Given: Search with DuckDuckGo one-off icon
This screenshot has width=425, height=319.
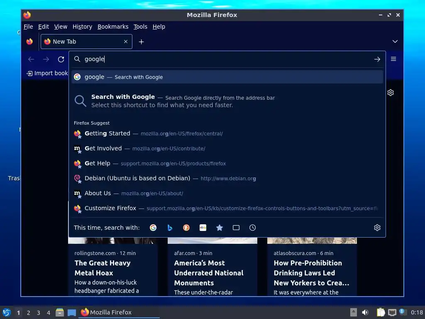Looking at the screenshot, I should click(186, 228).
